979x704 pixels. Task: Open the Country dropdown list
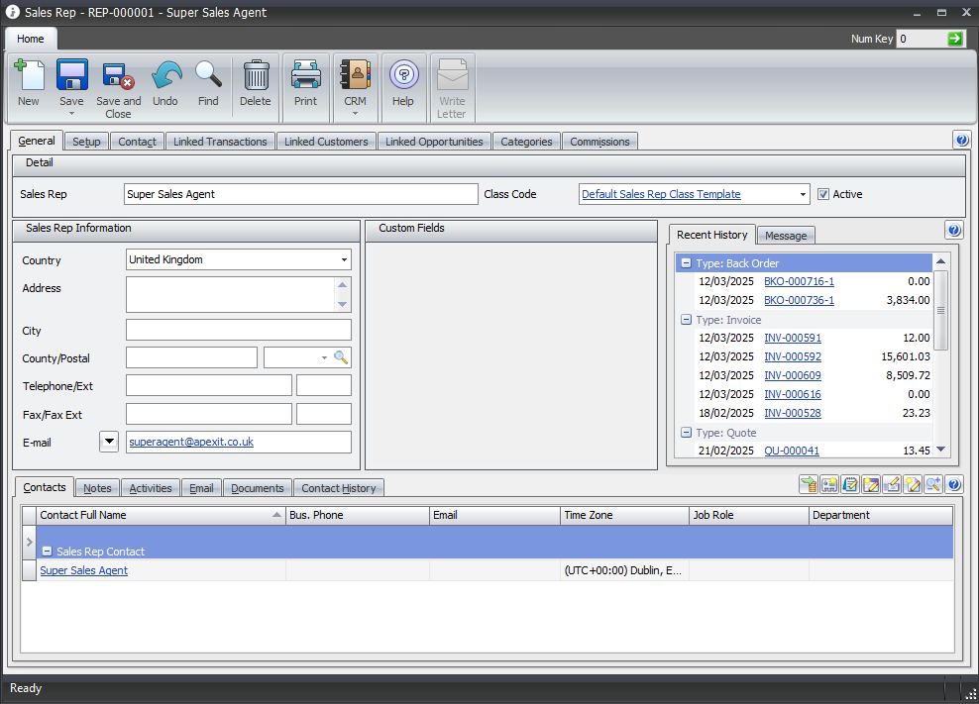click(x=344, y=259)
